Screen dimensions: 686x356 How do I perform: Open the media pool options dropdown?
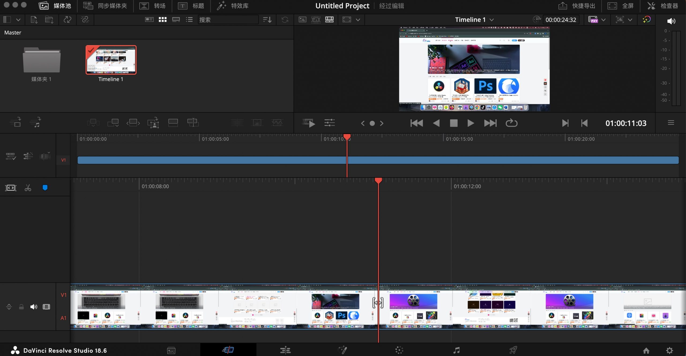pos(18,20)
